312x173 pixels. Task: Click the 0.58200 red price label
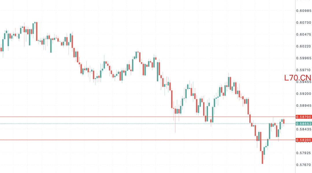tap(304, 140)
